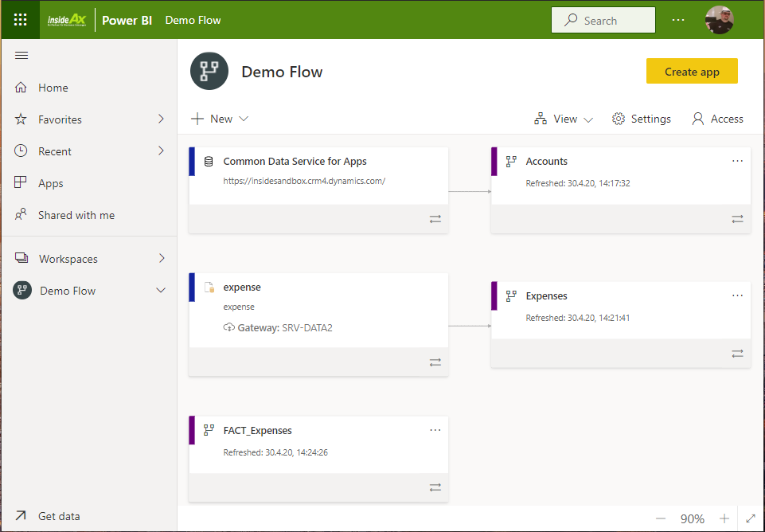765x532 pixels.
Task: Open workspace Access
Action: pos(718,119)
